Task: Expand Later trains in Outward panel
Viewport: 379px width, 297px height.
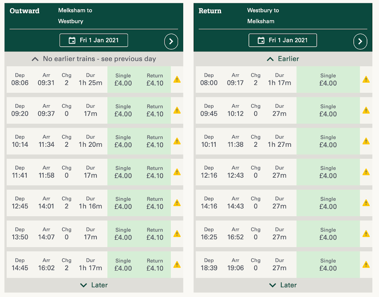Action: click(x=94, y=285)
